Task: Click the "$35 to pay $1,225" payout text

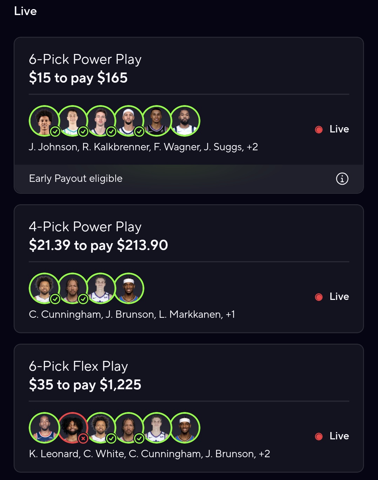Action: [x=85, y=385]
